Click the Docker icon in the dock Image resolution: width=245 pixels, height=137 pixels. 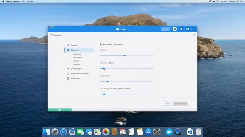click(169, 132)
